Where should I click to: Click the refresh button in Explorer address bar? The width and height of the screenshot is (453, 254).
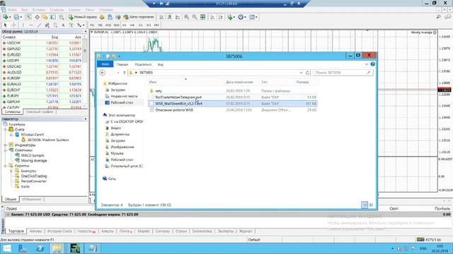(x=307, y=73)
